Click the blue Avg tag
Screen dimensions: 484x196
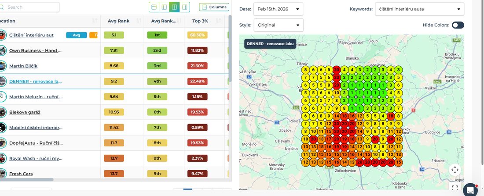click(76, 35)
